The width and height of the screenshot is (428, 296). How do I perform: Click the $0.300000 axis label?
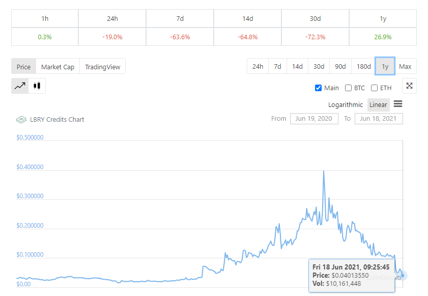click(x=30, y=196)
